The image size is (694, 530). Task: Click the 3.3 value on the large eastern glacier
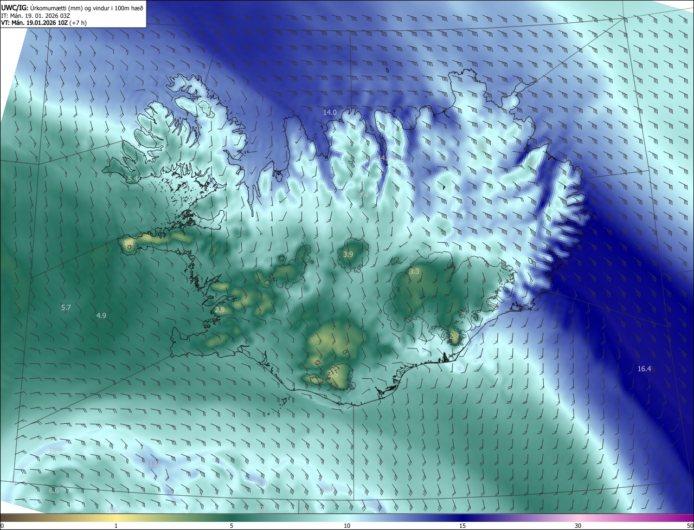pos(414,271)
